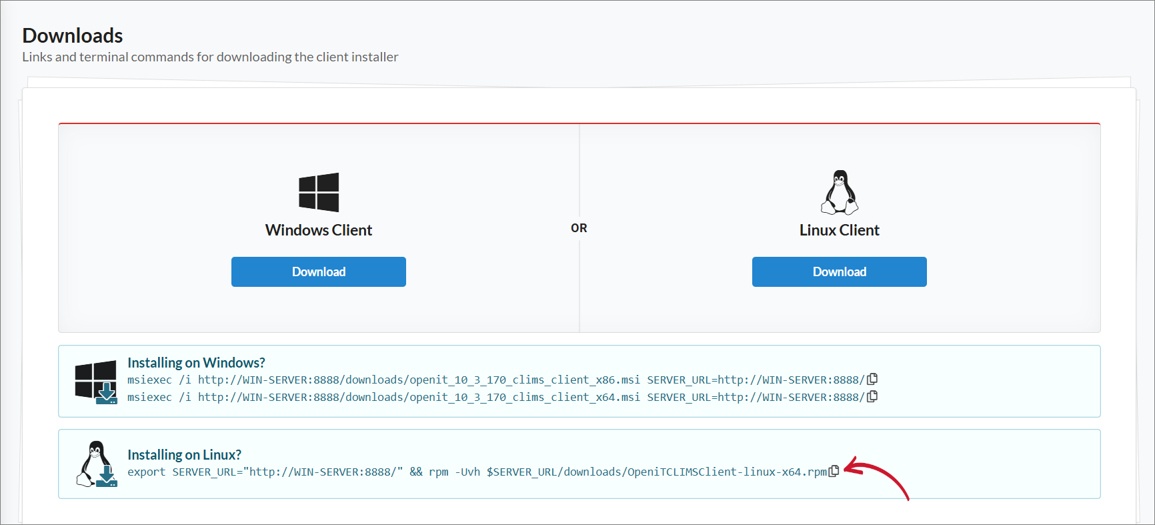Image resolution: width=1155 pixels, height=525 pixels.
Task: Click the 'Downloads' page title
Action: [73, 35]
